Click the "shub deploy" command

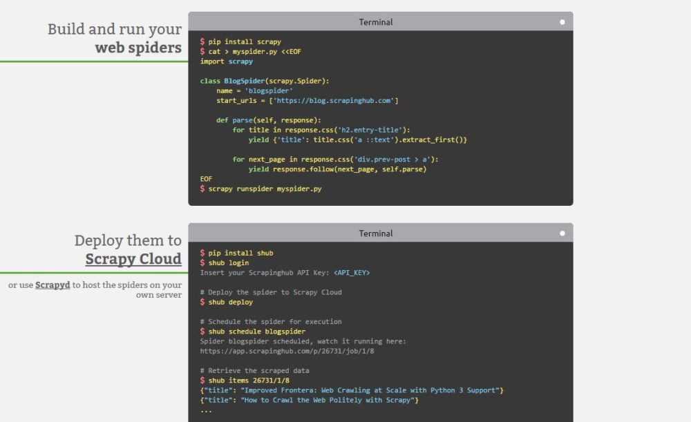click(x=230, y=302)
